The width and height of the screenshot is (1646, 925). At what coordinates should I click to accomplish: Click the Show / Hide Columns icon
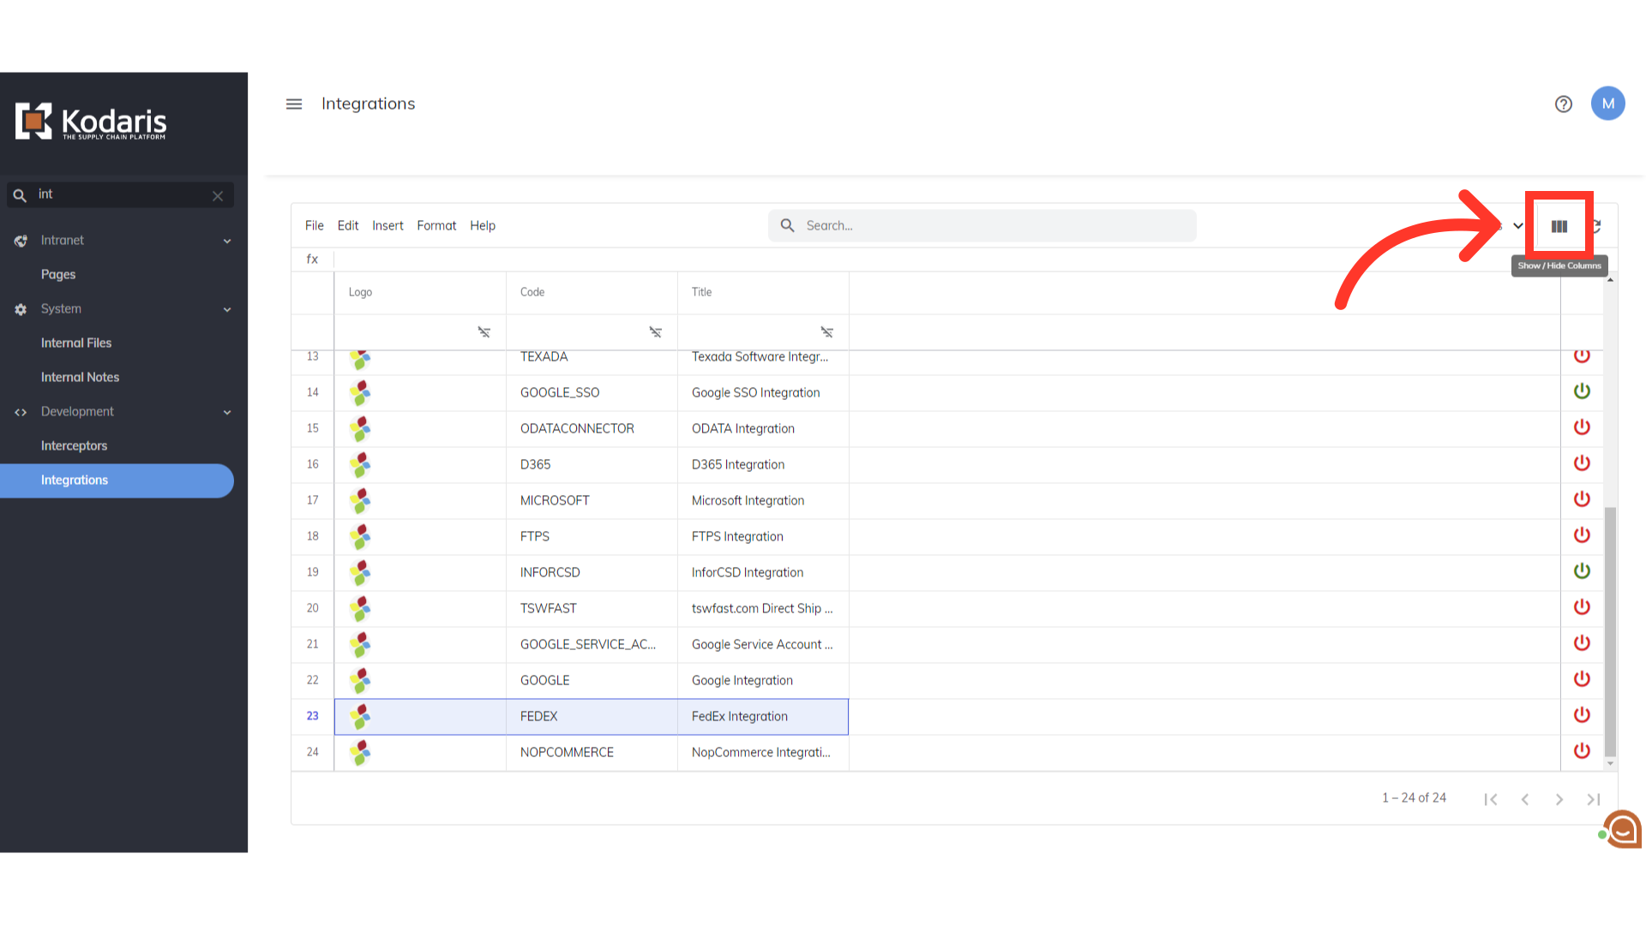click(x=1559, y=226)
